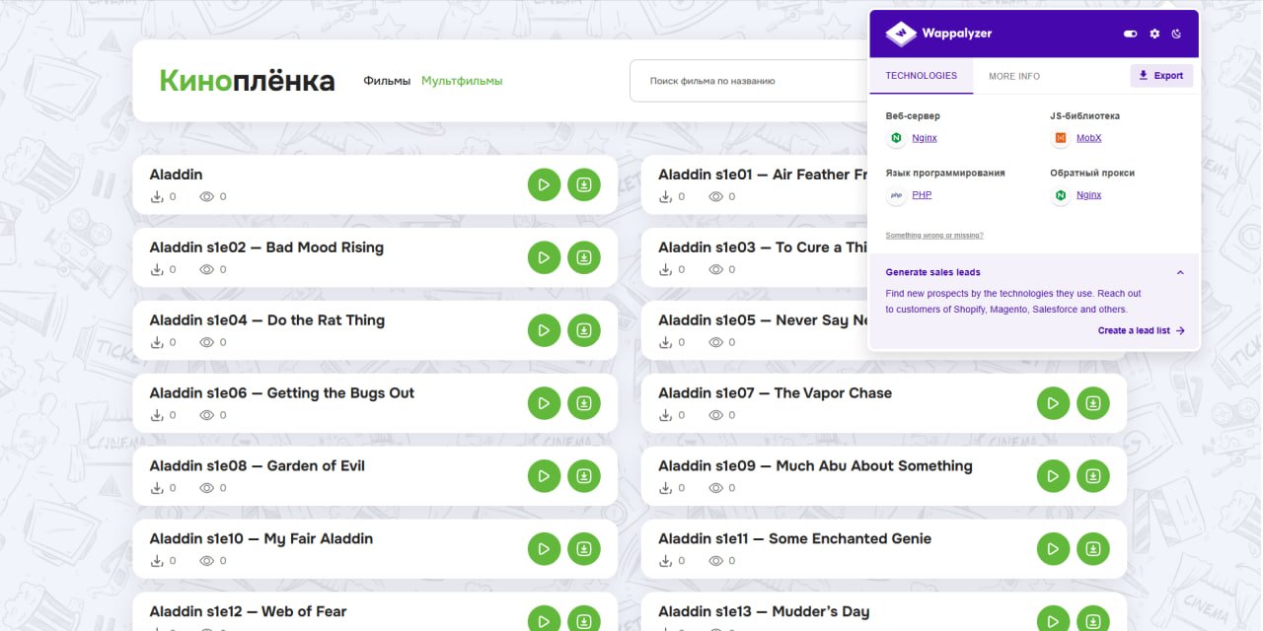Open the Мультфильмы menu item
This screenshot has height=631, width=1263.
click(x=462, y=81)
